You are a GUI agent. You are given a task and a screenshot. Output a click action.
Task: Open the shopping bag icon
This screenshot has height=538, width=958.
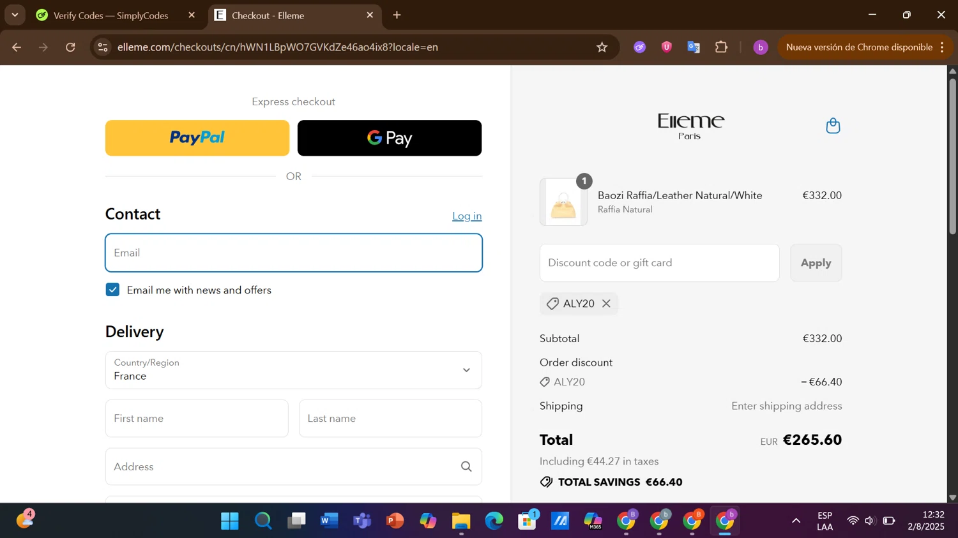coord(833,126)
